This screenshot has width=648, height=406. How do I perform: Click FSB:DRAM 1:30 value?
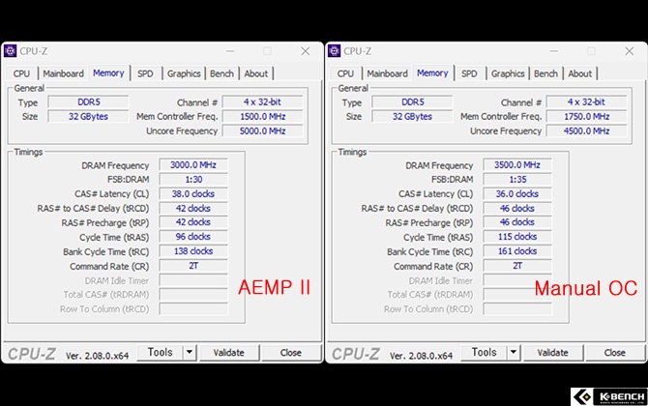click(x=193, y=180)
